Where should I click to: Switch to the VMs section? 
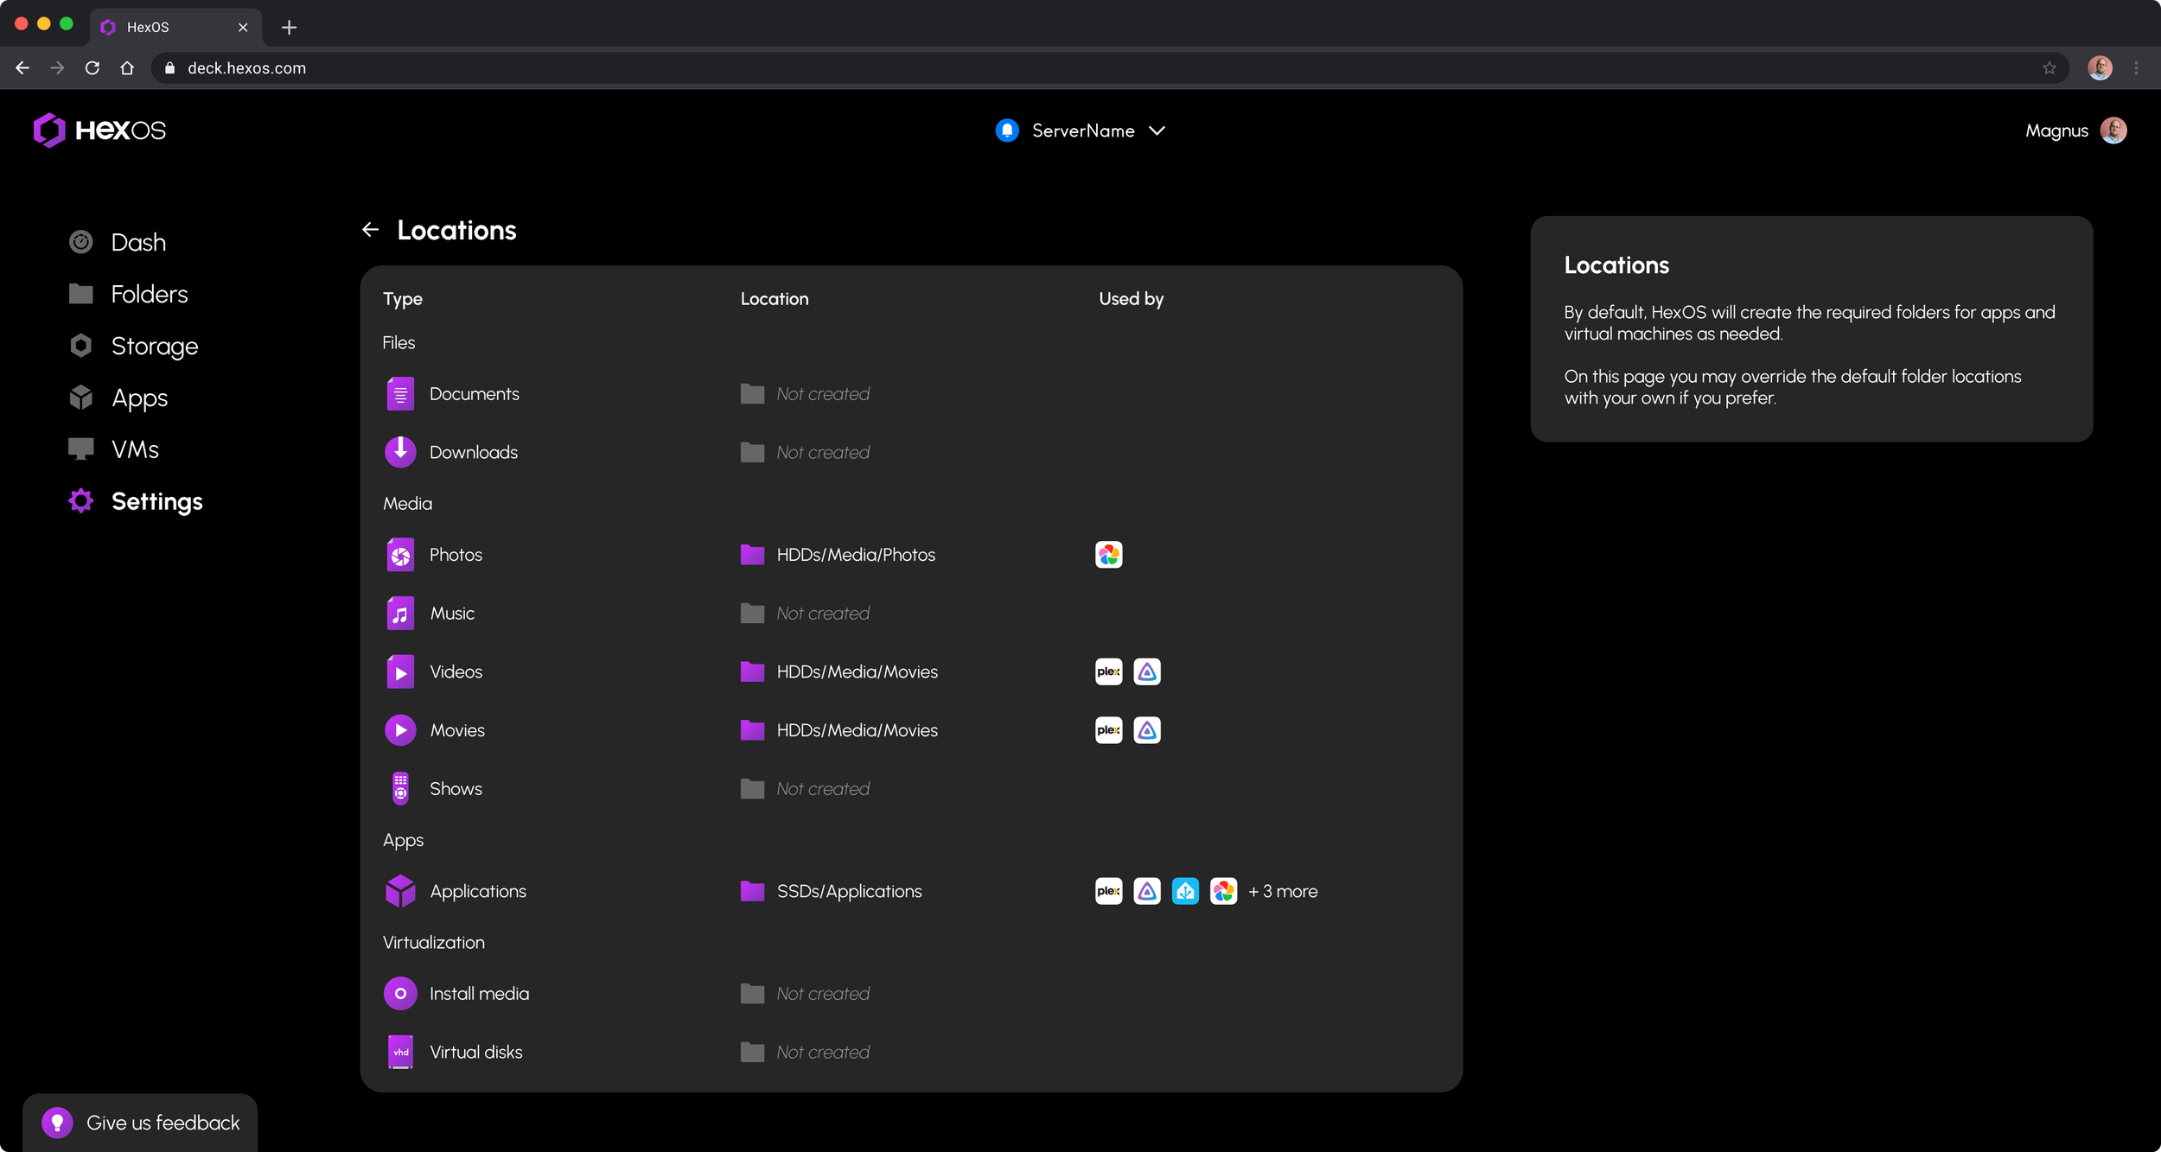[134, 449]
